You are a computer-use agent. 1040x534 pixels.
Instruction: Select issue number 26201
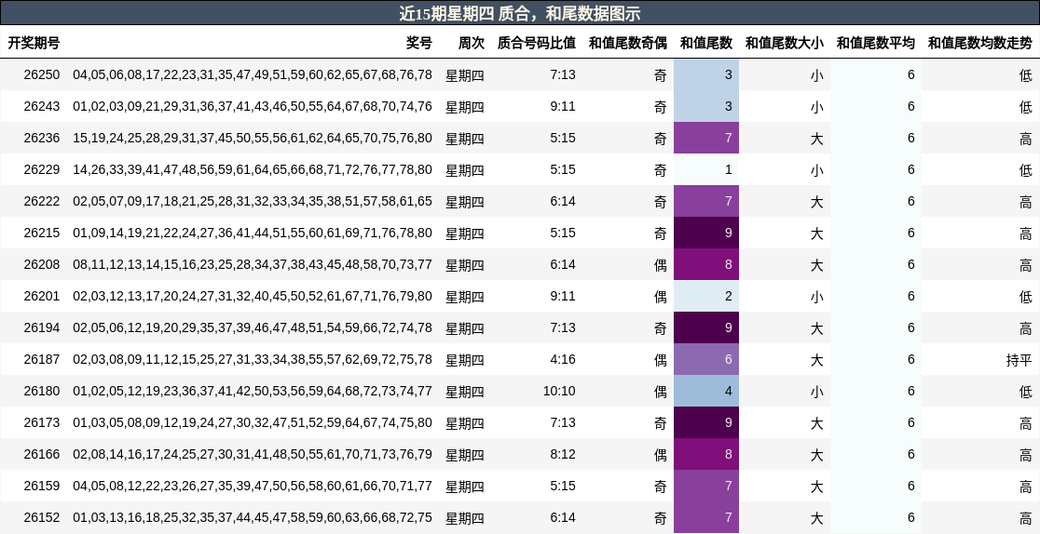point(42,296)
